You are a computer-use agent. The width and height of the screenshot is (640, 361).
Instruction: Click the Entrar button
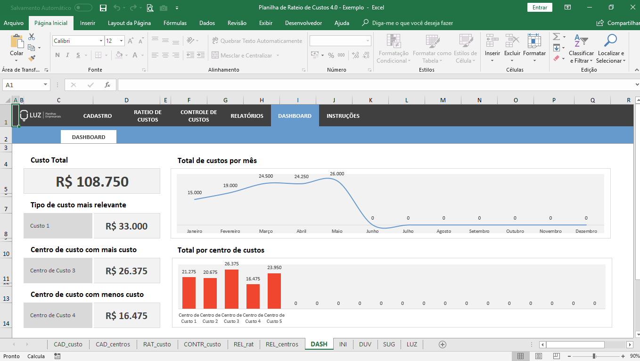539,8
